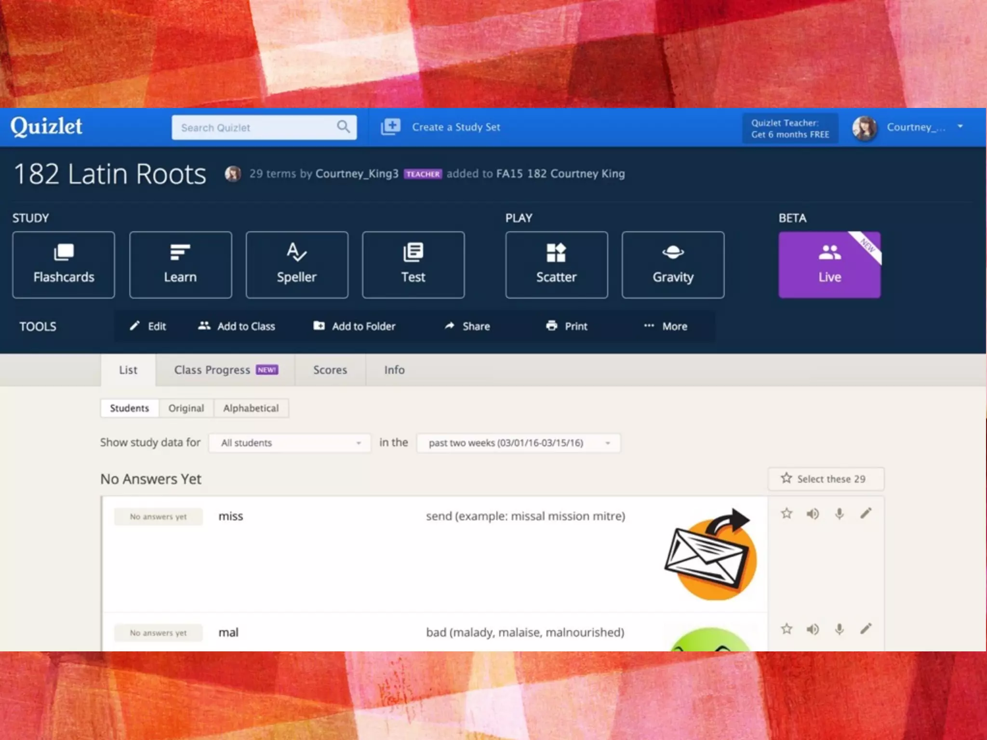987x740 pixels.
Task: Start the Speller study mode
Action: 297,265
